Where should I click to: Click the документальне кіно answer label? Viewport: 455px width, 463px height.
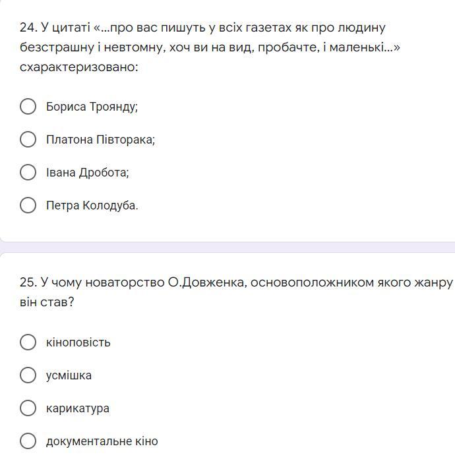point(102,441)
